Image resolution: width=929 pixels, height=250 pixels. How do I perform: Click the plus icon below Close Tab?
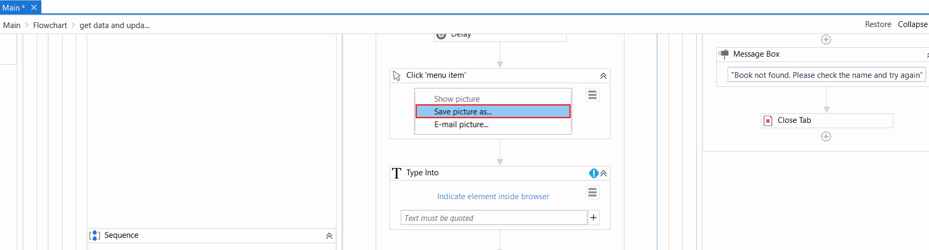coord(826,137)
